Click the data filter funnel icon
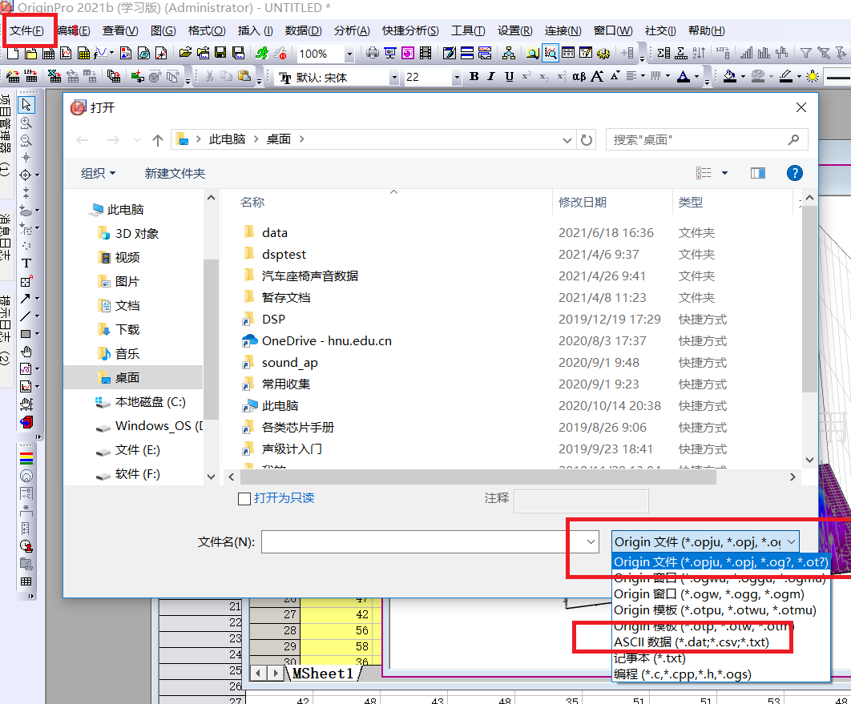The height and width of the screenshot is (704, 851). click(x=806, y=54)
